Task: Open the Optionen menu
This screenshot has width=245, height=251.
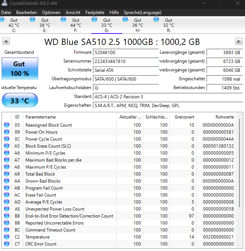Action: [x=51, y=13]
